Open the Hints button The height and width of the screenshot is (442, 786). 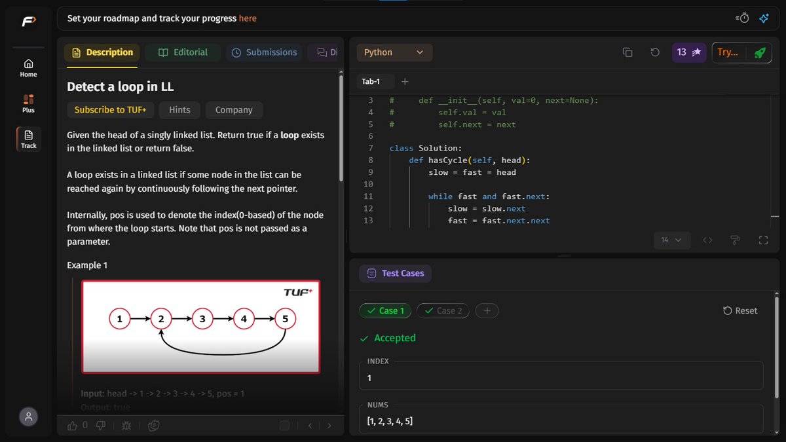tap(179, 110)
